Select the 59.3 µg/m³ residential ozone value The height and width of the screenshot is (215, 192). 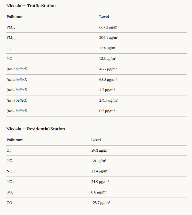[100, 150]
